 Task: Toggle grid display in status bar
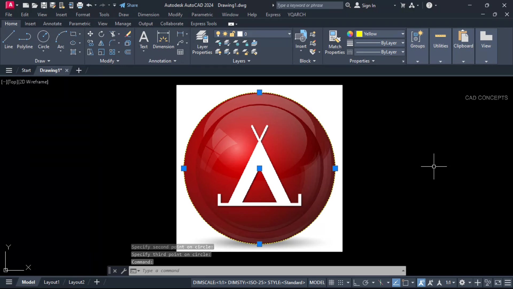point(331,282)
